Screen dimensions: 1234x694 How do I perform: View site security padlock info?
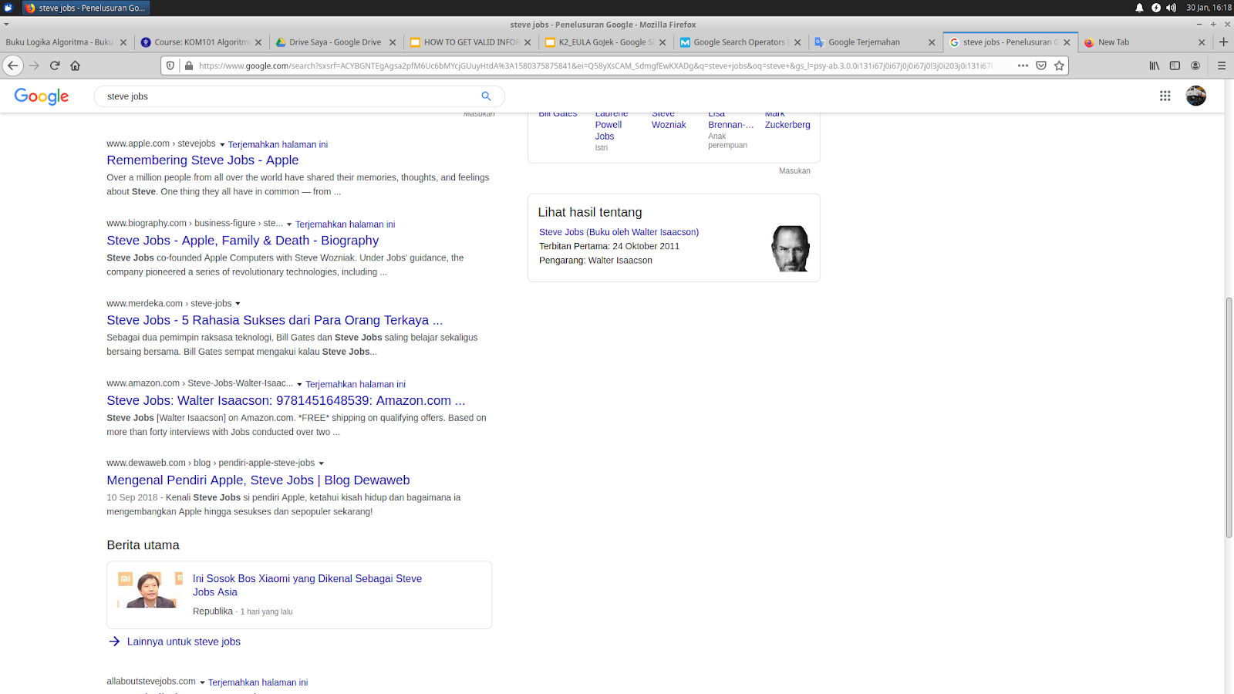[x=189, y=66]
